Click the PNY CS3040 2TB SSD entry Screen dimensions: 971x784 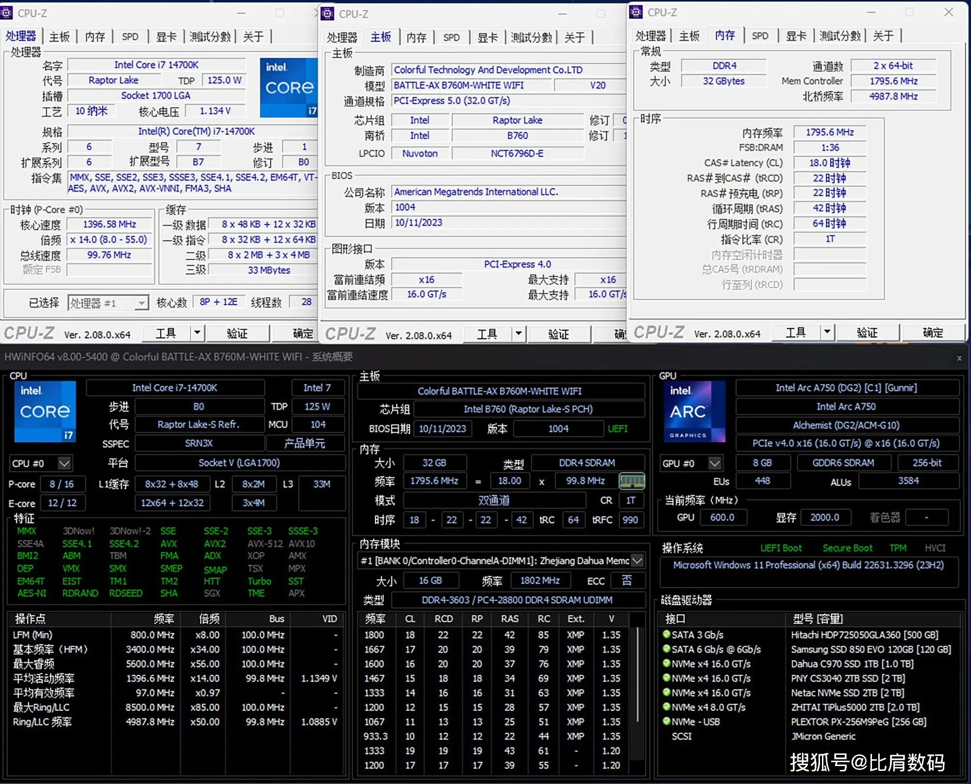pos(848,678)
